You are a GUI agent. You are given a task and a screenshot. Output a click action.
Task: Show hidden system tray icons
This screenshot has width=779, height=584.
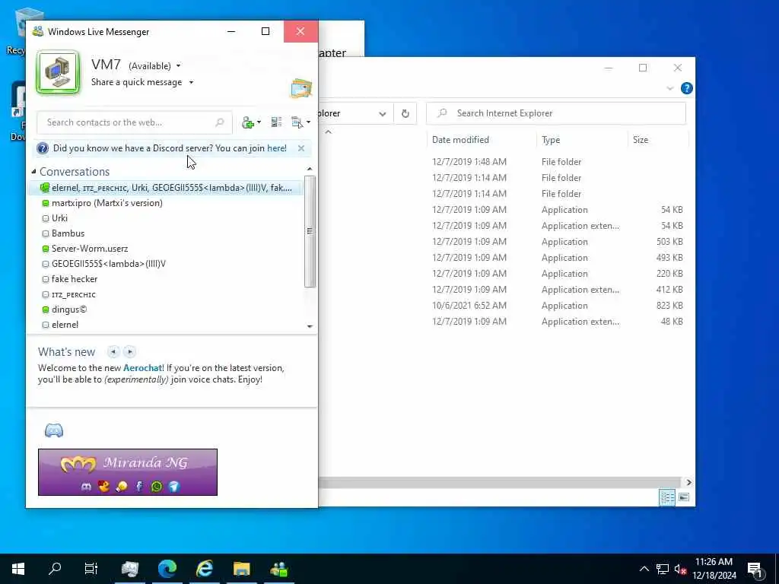click(x=644, y=569)
